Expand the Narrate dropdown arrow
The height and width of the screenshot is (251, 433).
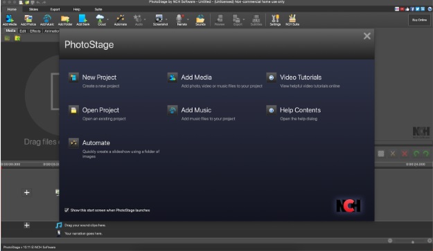[188, 19]
